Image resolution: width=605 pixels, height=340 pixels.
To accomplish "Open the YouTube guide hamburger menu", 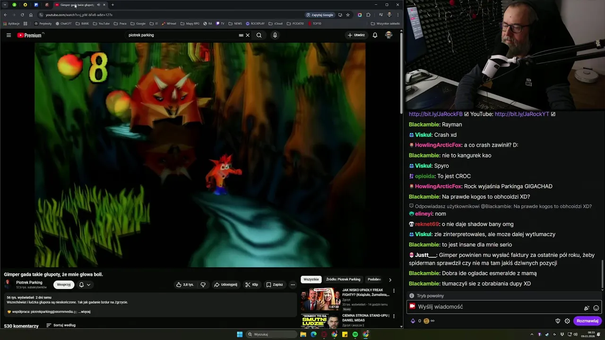I will click(9, 35).
